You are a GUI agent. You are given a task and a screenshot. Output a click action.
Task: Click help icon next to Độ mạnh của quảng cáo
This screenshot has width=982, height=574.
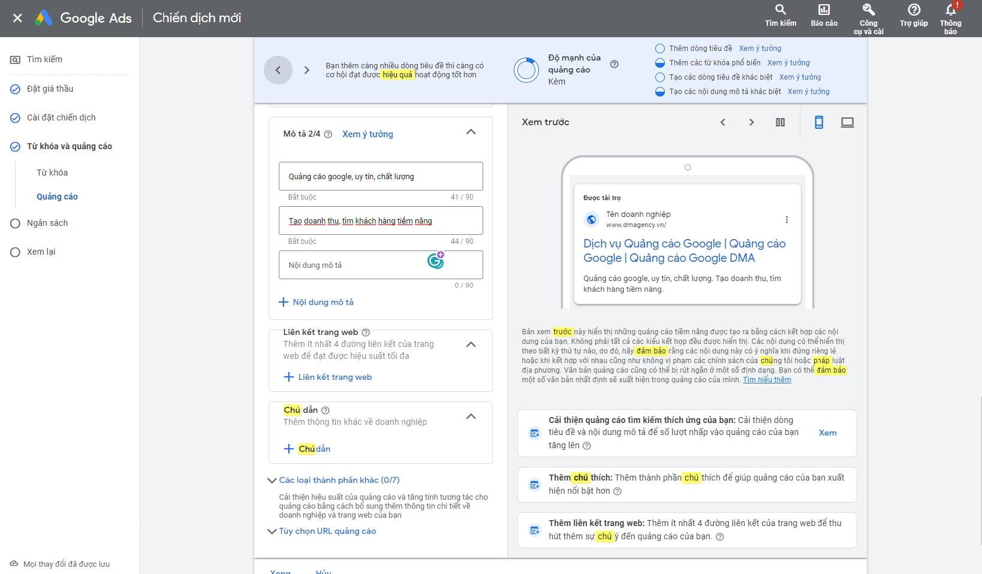(x=614, y=64)
